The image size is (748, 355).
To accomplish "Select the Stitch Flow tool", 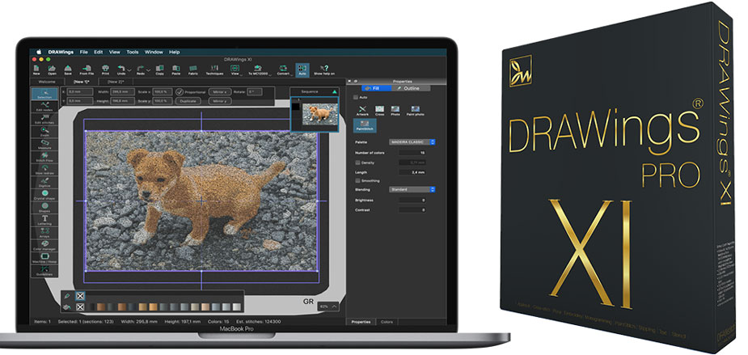I will point(44,158).
